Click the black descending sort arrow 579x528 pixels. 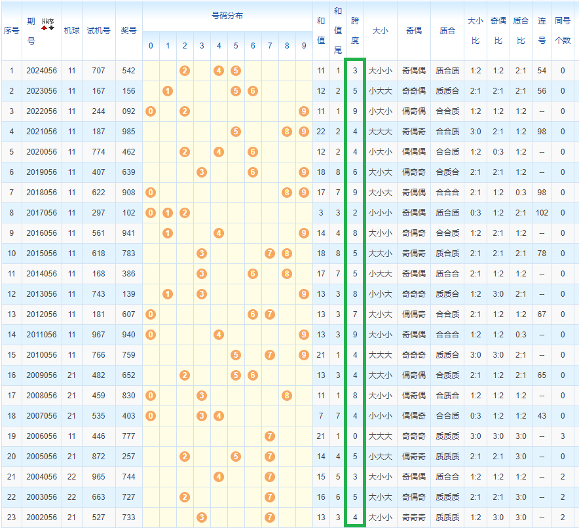(51, 28)
